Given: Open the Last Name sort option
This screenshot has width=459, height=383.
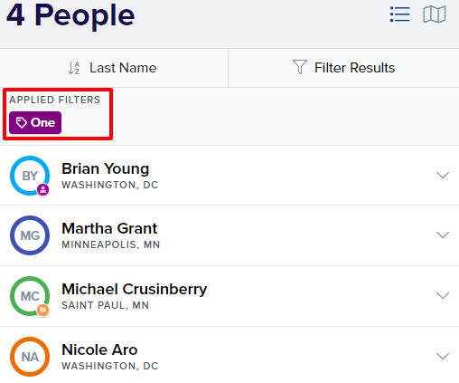Looking at the screenshot, I should point(114,68).
